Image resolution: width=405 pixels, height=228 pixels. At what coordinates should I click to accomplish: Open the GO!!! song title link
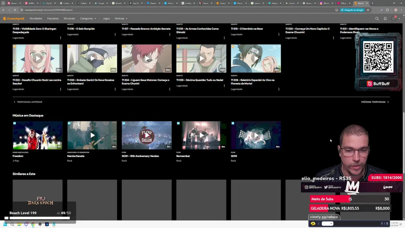pyautogui.click(x=234, y=156)
